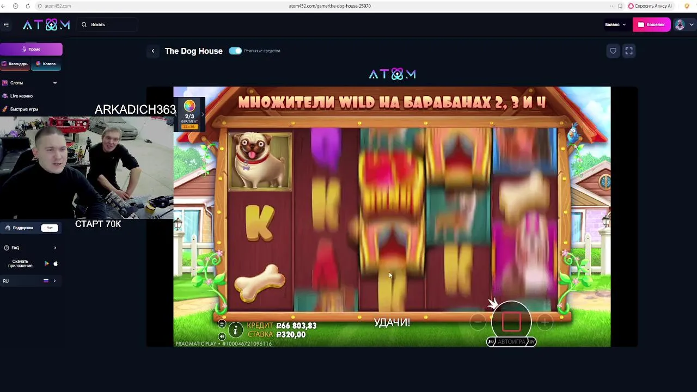This screenshot has height=392, width=697.
Task: Download the app from Apple icon
Action: click(56, 264)
